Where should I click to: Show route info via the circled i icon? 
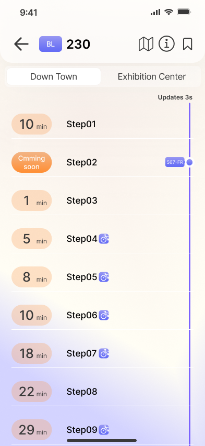[x=166, y=44]
